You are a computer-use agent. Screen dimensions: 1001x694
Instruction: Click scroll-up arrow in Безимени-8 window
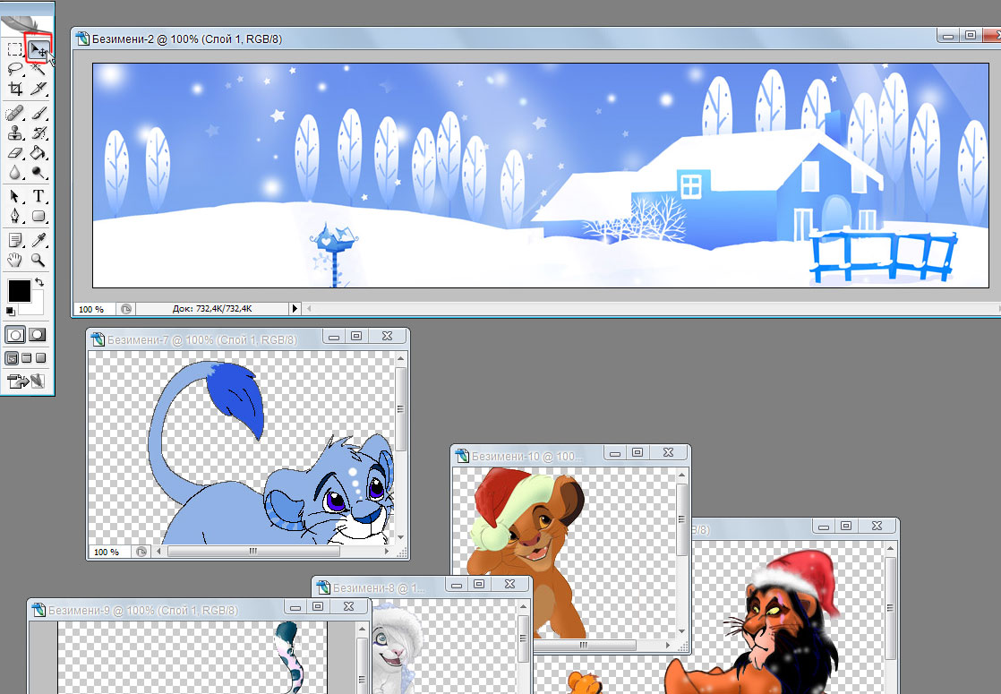point(523,606)
